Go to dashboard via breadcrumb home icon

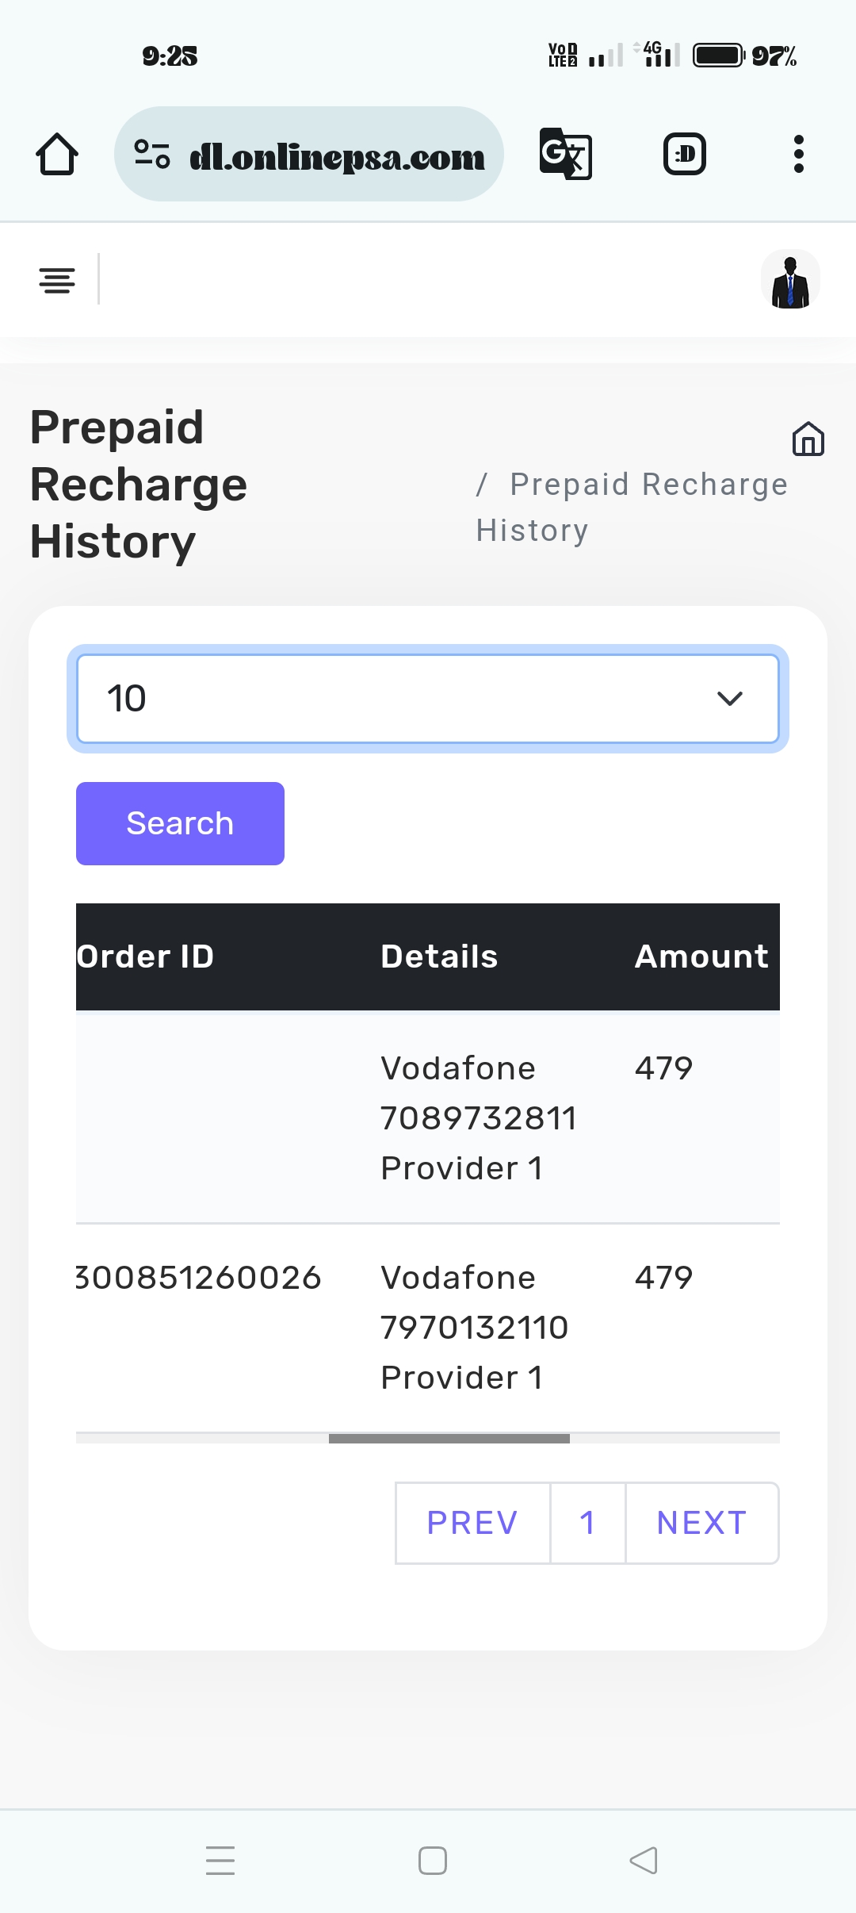point(808,439)
